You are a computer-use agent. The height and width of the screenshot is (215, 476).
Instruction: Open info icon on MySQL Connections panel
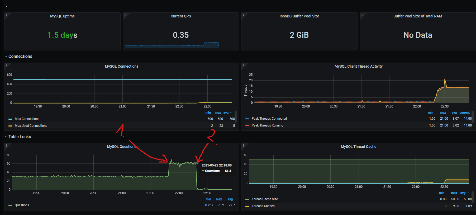tap(6, 65)
